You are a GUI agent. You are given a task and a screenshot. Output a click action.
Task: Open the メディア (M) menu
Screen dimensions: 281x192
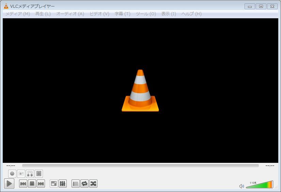pos(18,14)
